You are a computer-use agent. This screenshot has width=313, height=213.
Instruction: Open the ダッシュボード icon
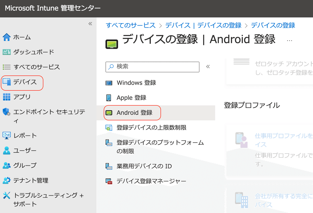point(6,52)
